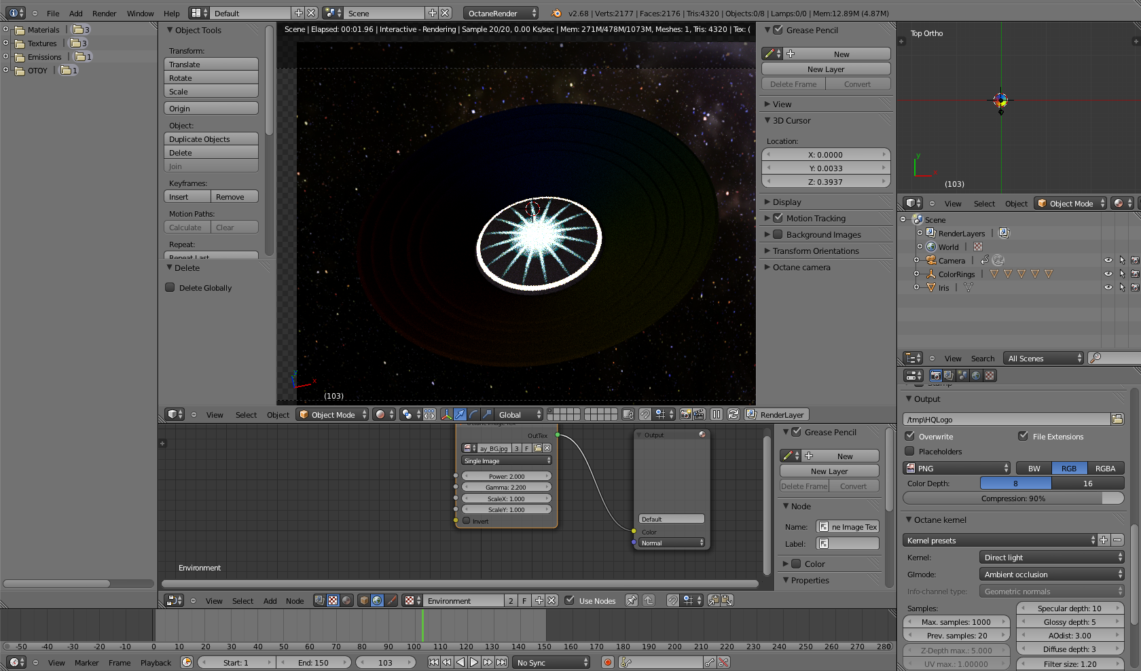Click the Translate button in Object Tools
Image resolution: width=1141 pixels, height=671 pixels.
[x=211, y=64]
